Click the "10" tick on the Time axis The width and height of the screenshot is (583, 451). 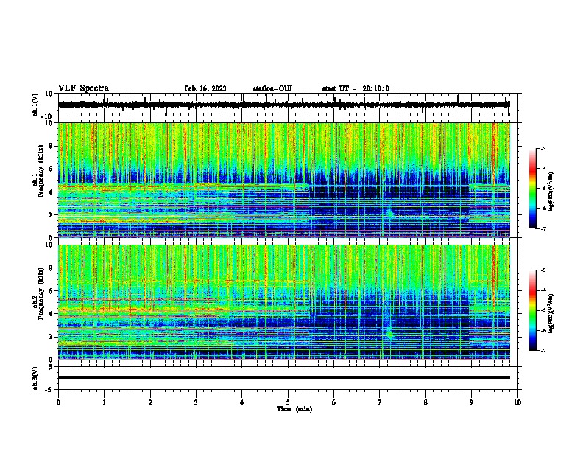[517, 402]
